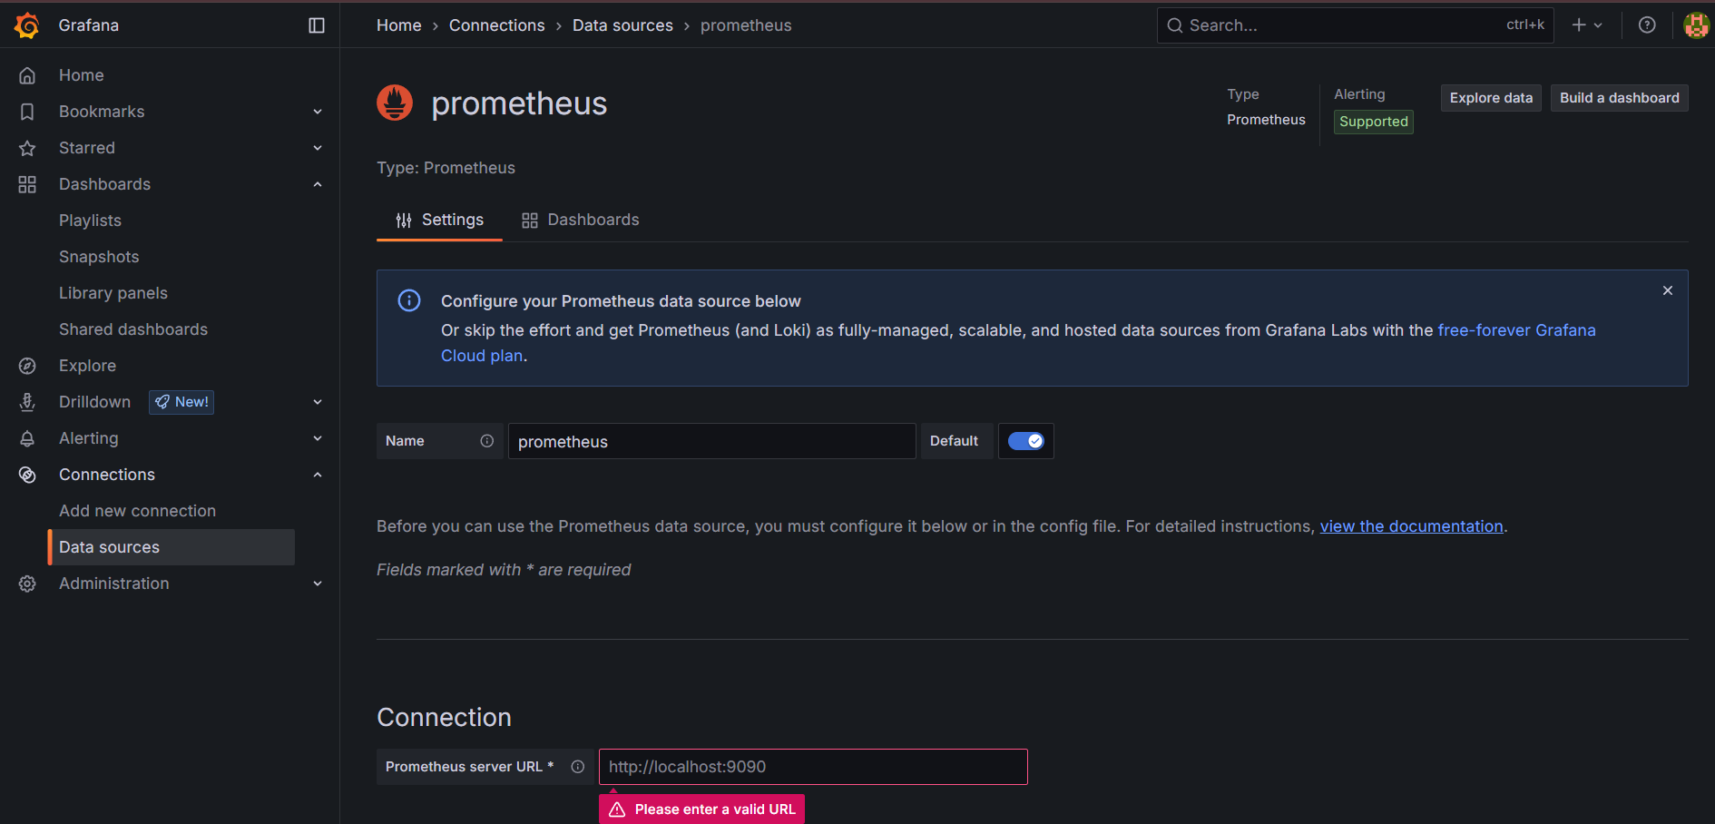Click the New! badge beside Drilldown
The height and width of the screenshot is (824, 1715).
click(x=181, y=402)
